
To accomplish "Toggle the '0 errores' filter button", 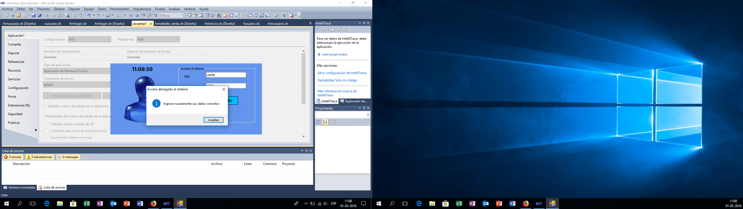I will (x=12, y=157).
